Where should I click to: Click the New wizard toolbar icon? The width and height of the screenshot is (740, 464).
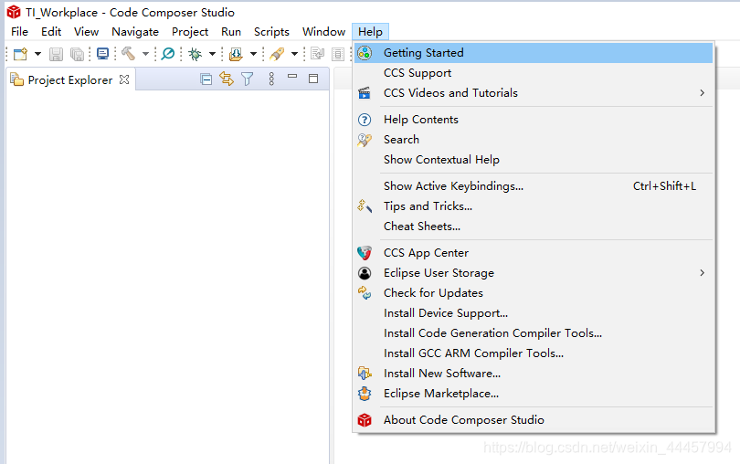(x=20, y=54)
